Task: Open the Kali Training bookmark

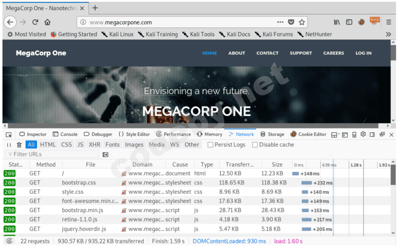Action: coord(158,34)
